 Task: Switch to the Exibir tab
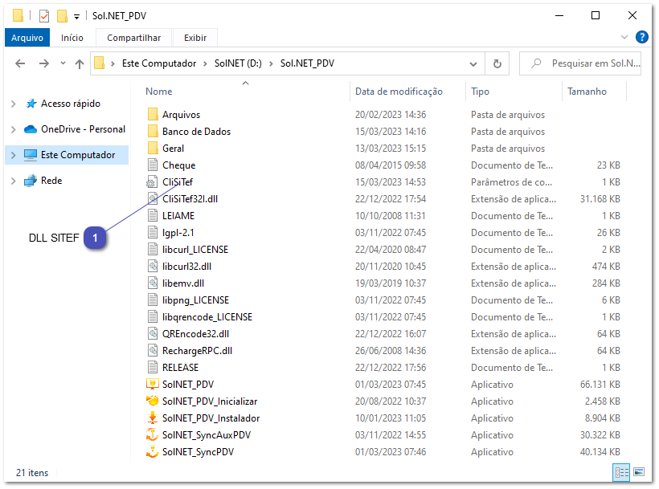[x=197, y=37]
